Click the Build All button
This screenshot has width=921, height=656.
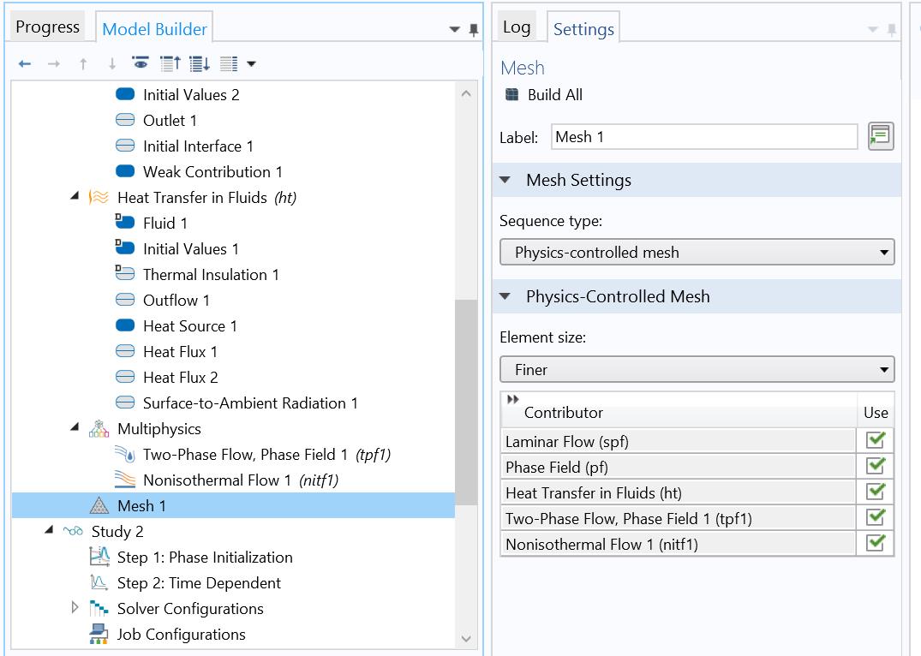(554, 95)
